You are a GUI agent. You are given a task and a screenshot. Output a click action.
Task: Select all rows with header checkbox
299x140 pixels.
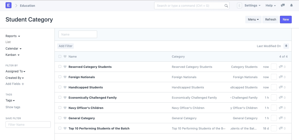[x=60, y=56]
